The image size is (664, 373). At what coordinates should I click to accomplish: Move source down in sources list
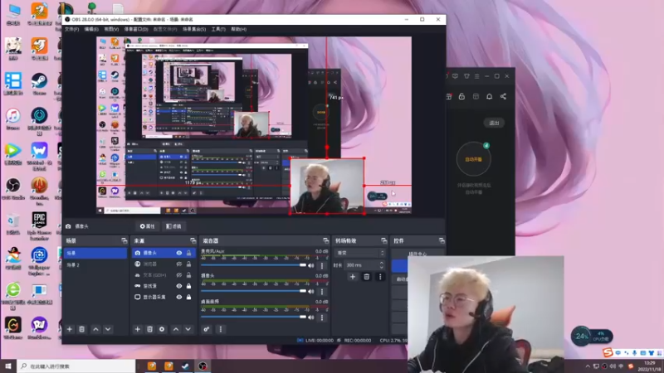(188, 329)
